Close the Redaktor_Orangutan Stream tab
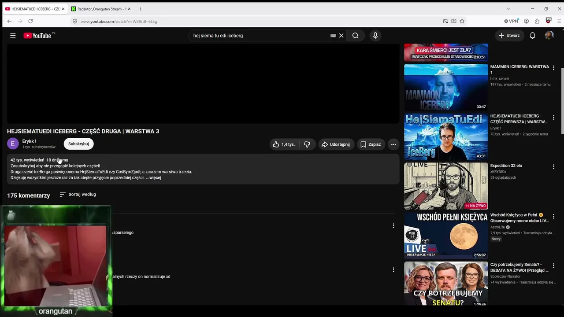This screenshot has height=317, width=564. tap(129, 9)
